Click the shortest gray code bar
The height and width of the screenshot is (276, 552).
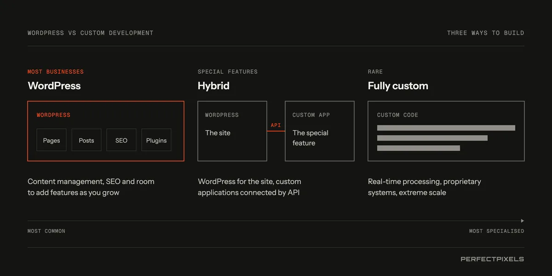(x=419, y=148)
